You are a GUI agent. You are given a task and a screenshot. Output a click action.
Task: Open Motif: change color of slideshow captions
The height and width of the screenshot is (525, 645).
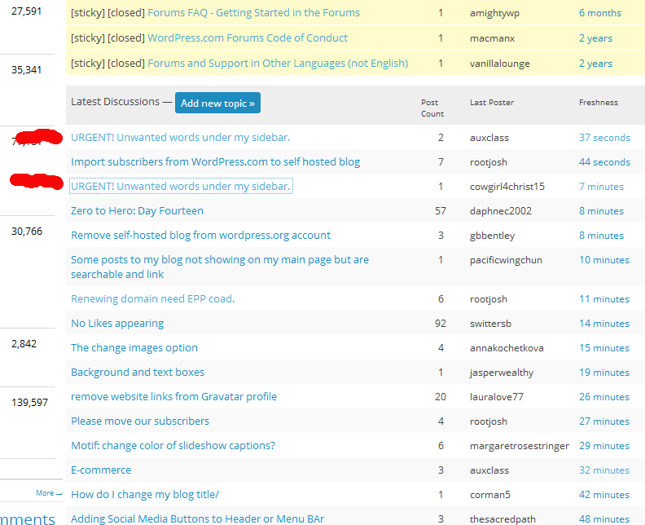coord(173,445)
